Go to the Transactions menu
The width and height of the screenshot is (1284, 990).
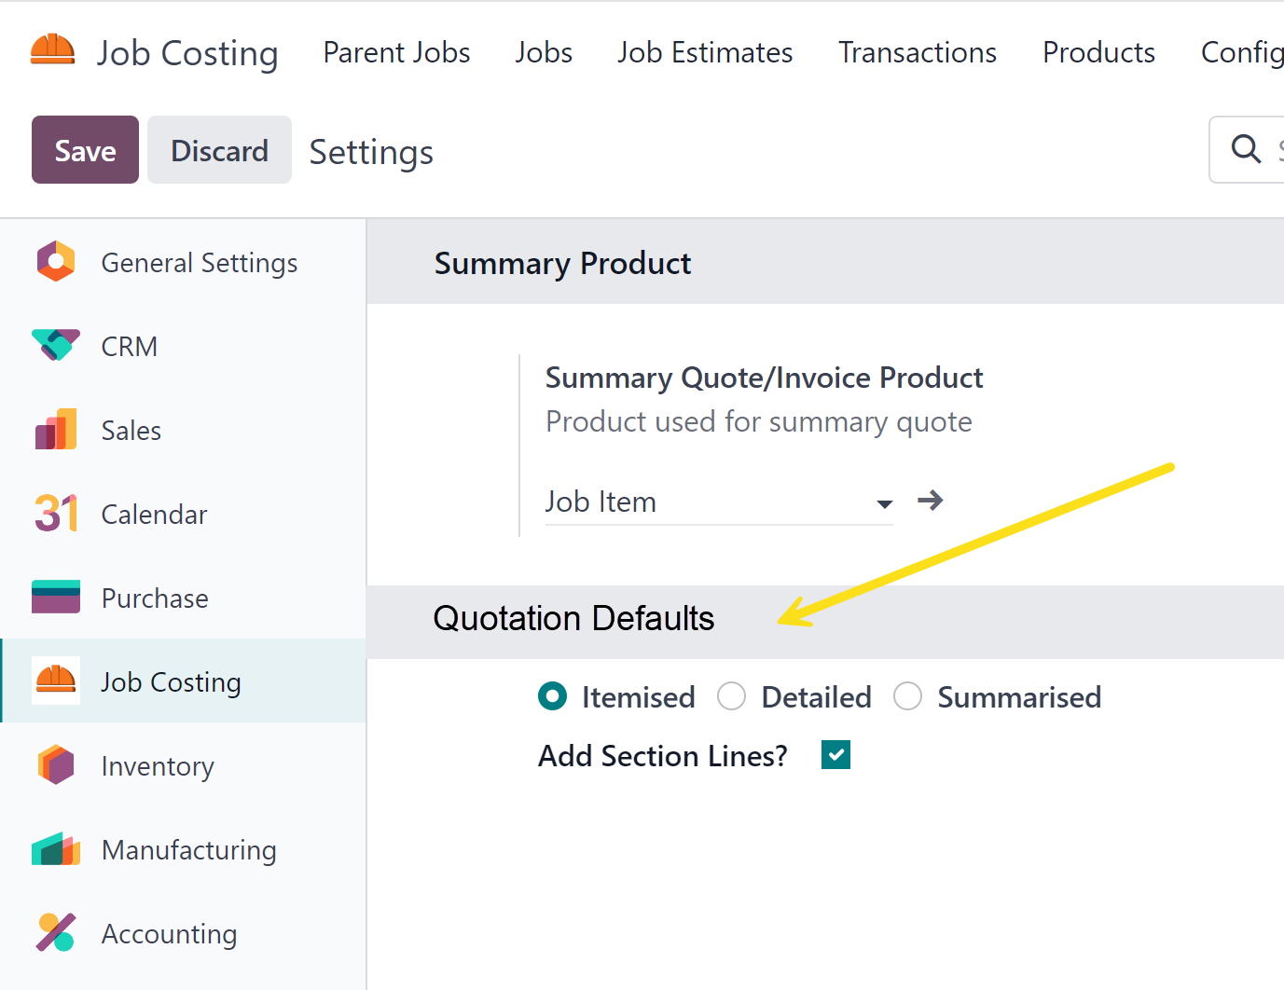tap(918, 53)
